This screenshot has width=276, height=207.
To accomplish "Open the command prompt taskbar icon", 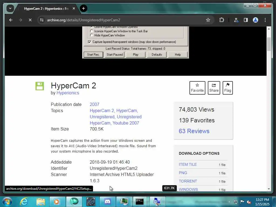I will click(140, 202).
